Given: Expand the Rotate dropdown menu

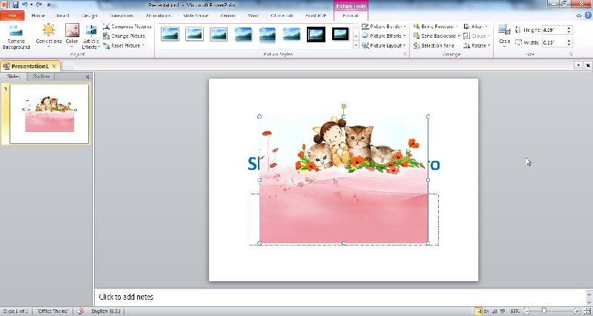Looking at the screenshot, I should click(476, 45).
